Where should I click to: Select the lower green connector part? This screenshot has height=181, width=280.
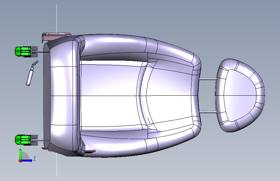tap(23, 140)
